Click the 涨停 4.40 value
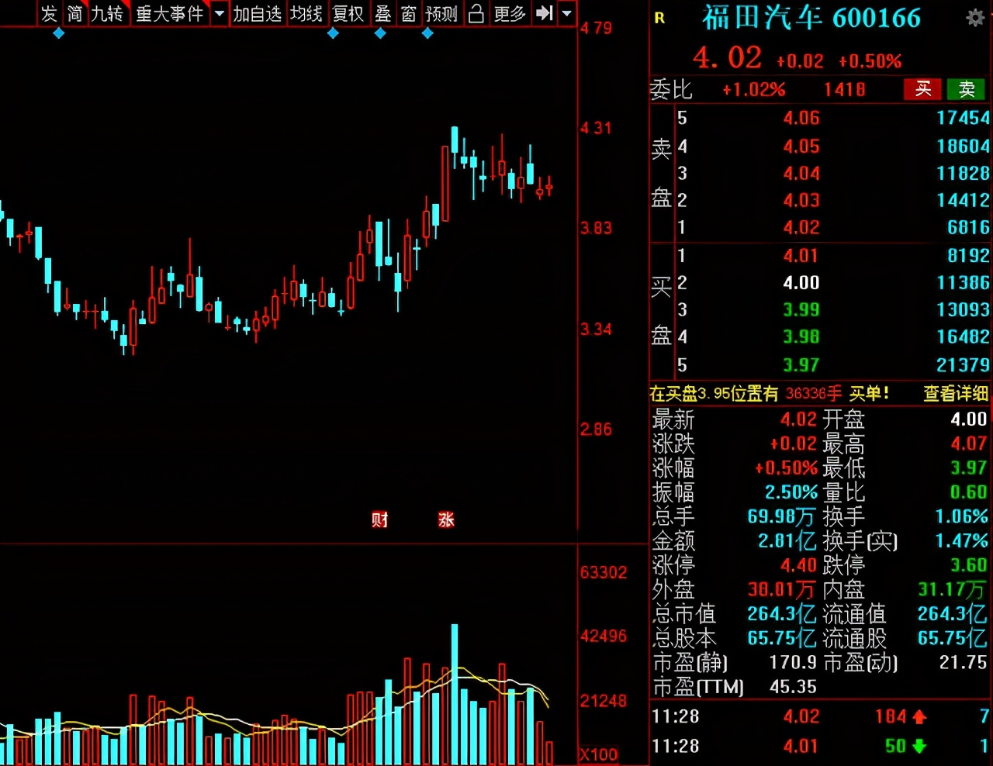The image size is (993, 766). pyautogui.click(x=798, y=564)
